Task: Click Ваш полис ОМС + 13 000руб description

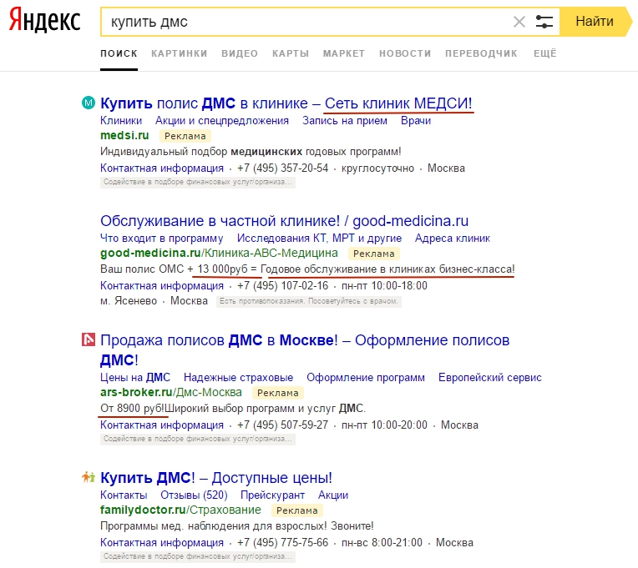Action: (307, 269)
